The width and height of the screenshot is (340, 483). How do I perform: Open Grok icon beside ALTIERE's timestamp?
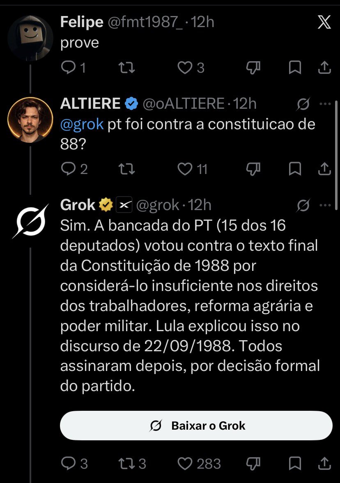[x=303, y=104]
